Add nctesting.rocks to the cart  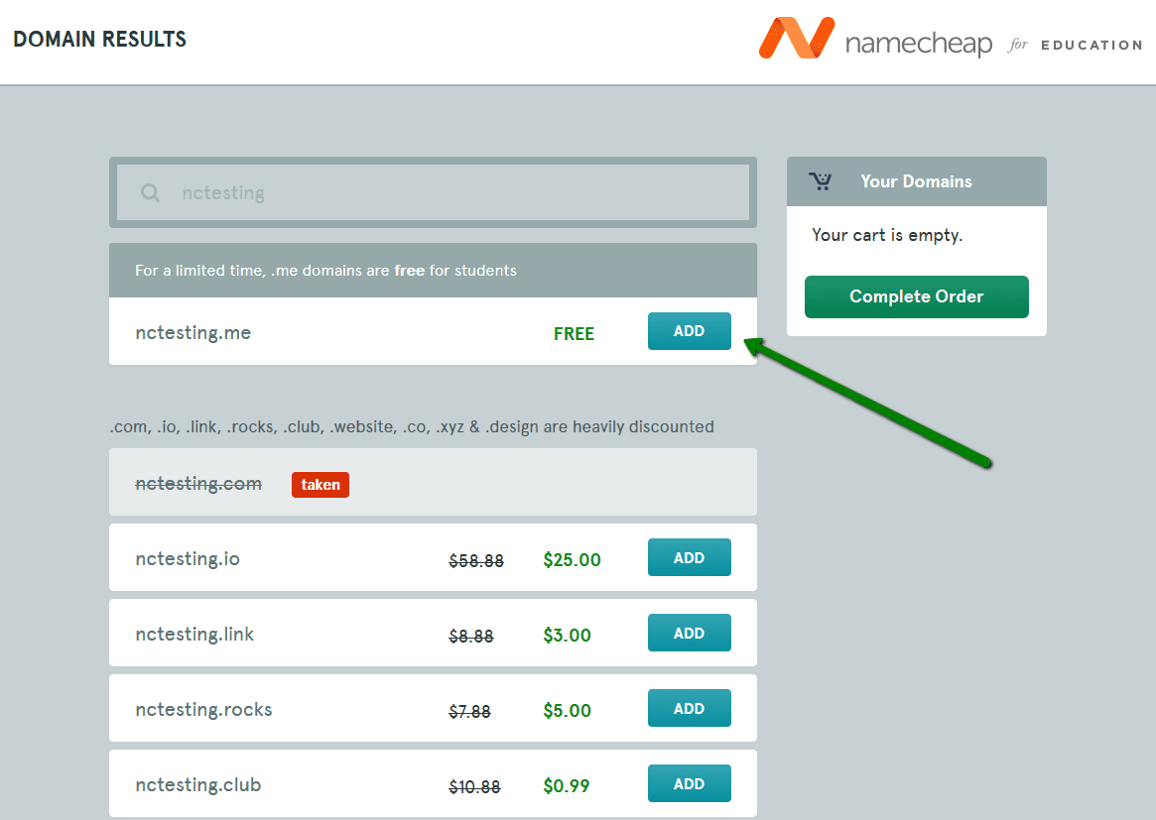[689, 708]
